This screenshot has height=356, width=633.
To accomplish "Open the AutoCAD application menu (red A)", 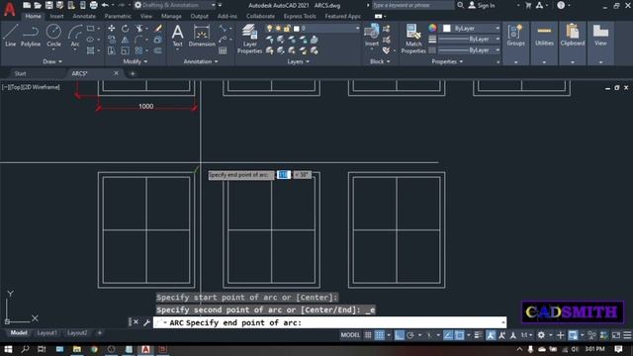I will [x=9, y=9].
